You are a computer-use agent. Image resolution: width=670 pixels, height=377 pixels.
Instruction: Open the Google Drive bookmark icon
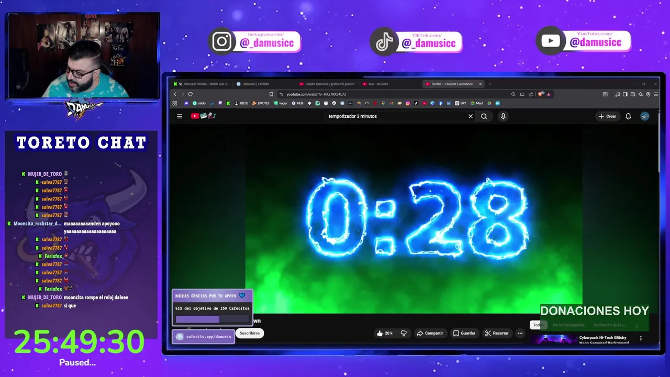pyautogui.click(x=489, y=103)
